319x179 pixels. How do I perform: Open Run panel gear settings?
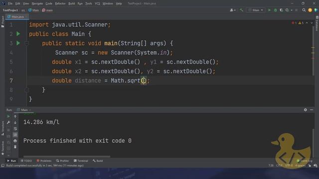pos(306,109)
